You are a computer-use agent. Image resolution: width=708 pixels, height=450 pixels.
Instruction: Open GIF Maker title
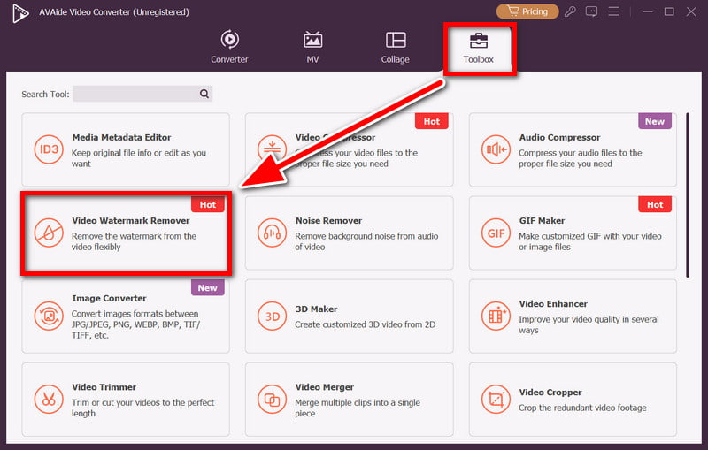[542, 220]
